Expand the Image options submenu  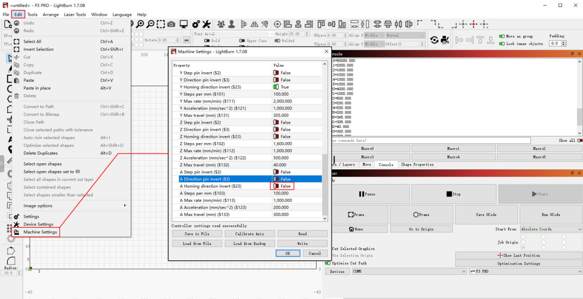[x=75, y=206]
